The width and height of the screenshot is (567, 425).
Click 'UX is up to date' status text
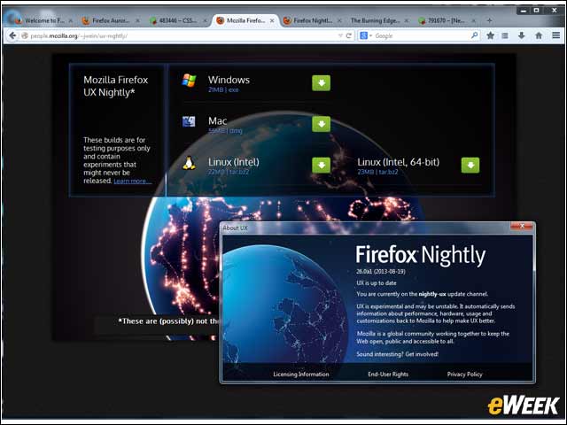[x=376, y=283]
